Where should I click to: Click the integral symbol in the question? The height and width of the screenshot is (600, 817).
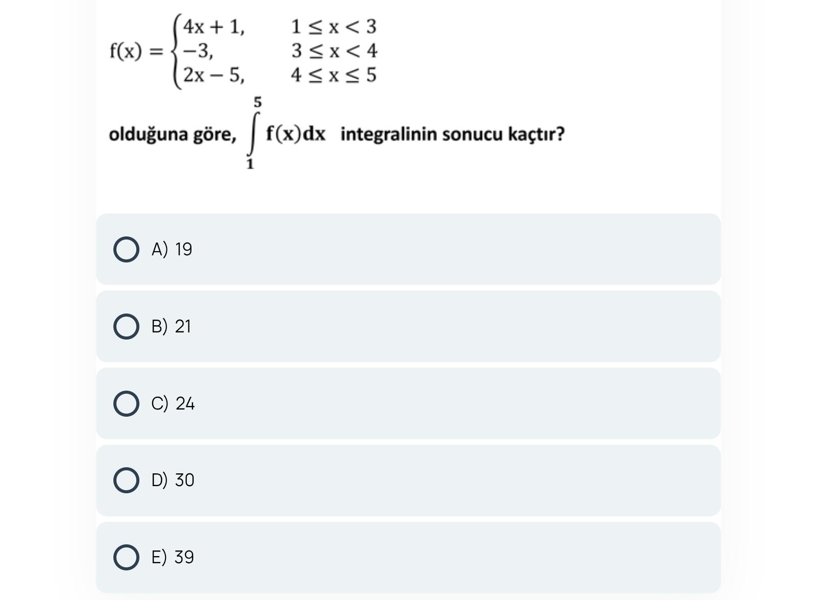[x=252, y=134]
